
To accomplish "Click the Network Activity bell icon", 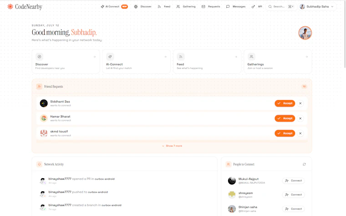I will 39,164.
